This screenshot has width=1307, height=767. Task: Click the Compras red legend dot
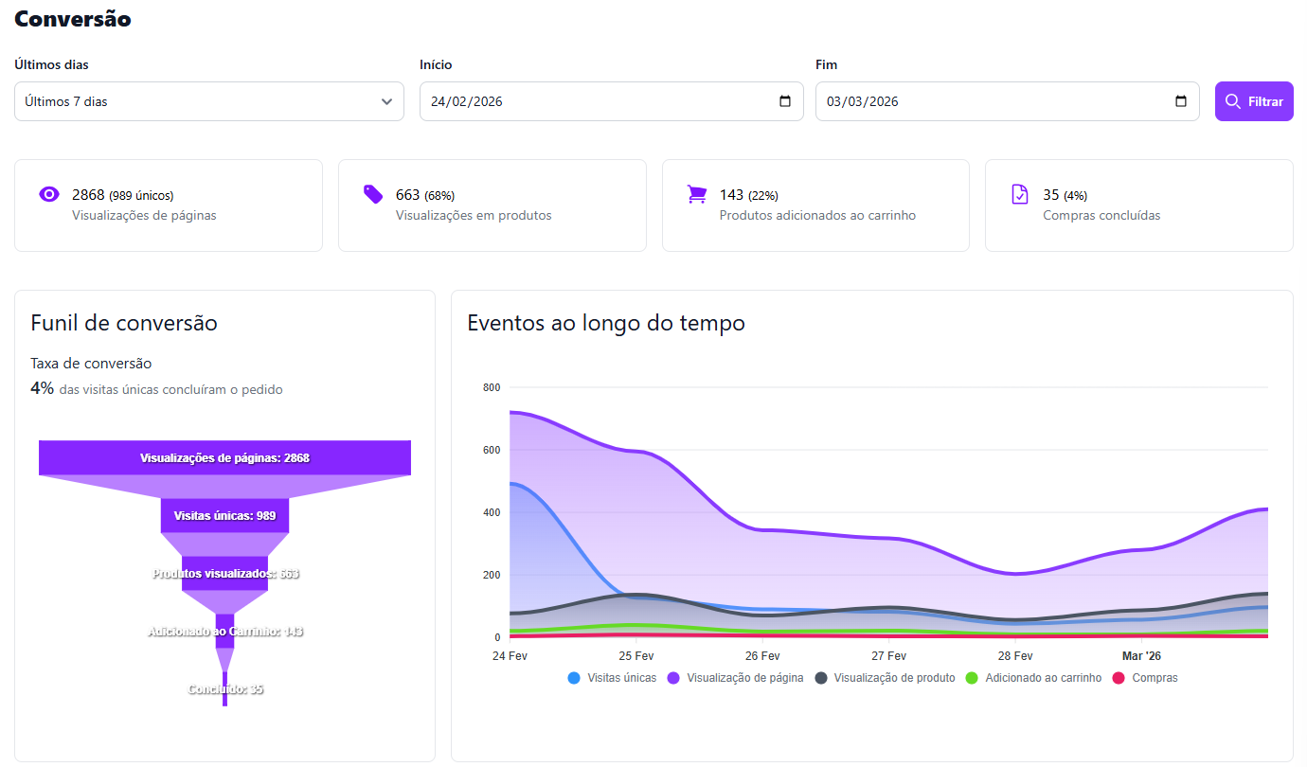1119,678
